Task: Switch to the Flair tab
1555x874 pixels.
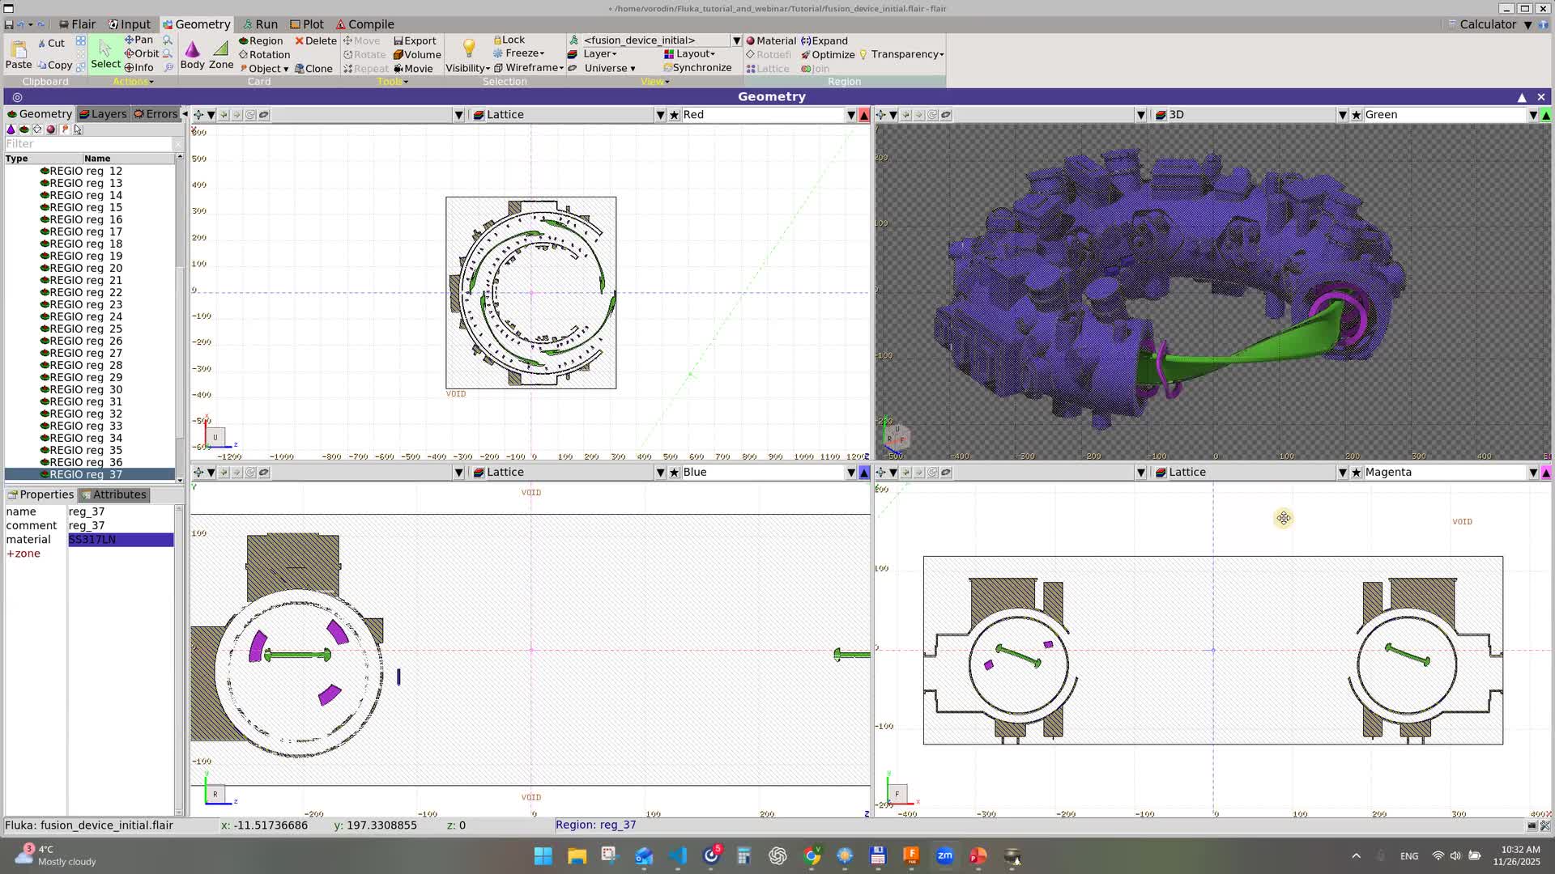Action: [x=77, y=24]
